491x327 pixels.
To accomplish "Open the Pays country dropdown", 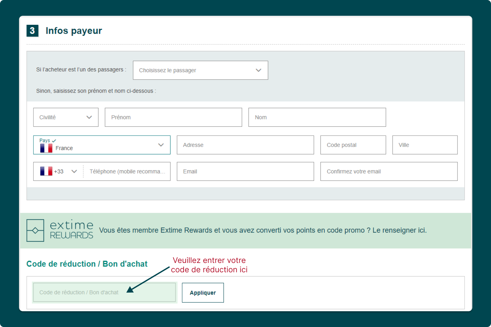I will 101,145.
